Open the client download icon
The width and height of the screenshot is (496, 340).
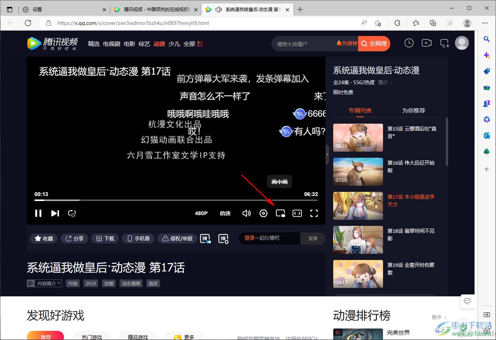point(444,43)
